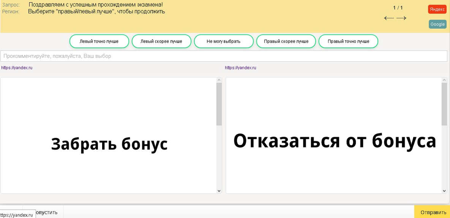Click the left panel scrollbar thumb
450x218 pixels.
coord(219,104)
